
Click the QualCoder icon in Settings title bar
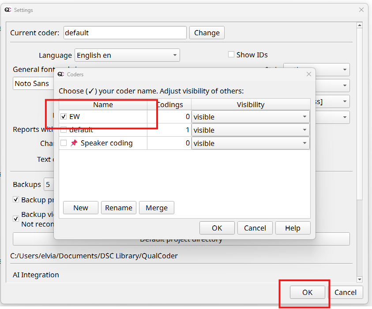(8, 10)
